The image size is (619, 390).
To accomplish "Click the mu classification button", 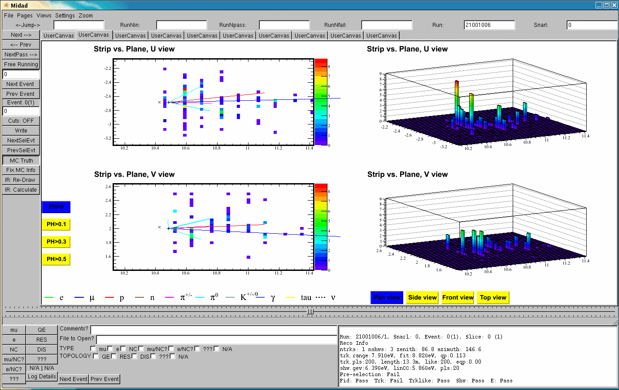I will [14, 330].
